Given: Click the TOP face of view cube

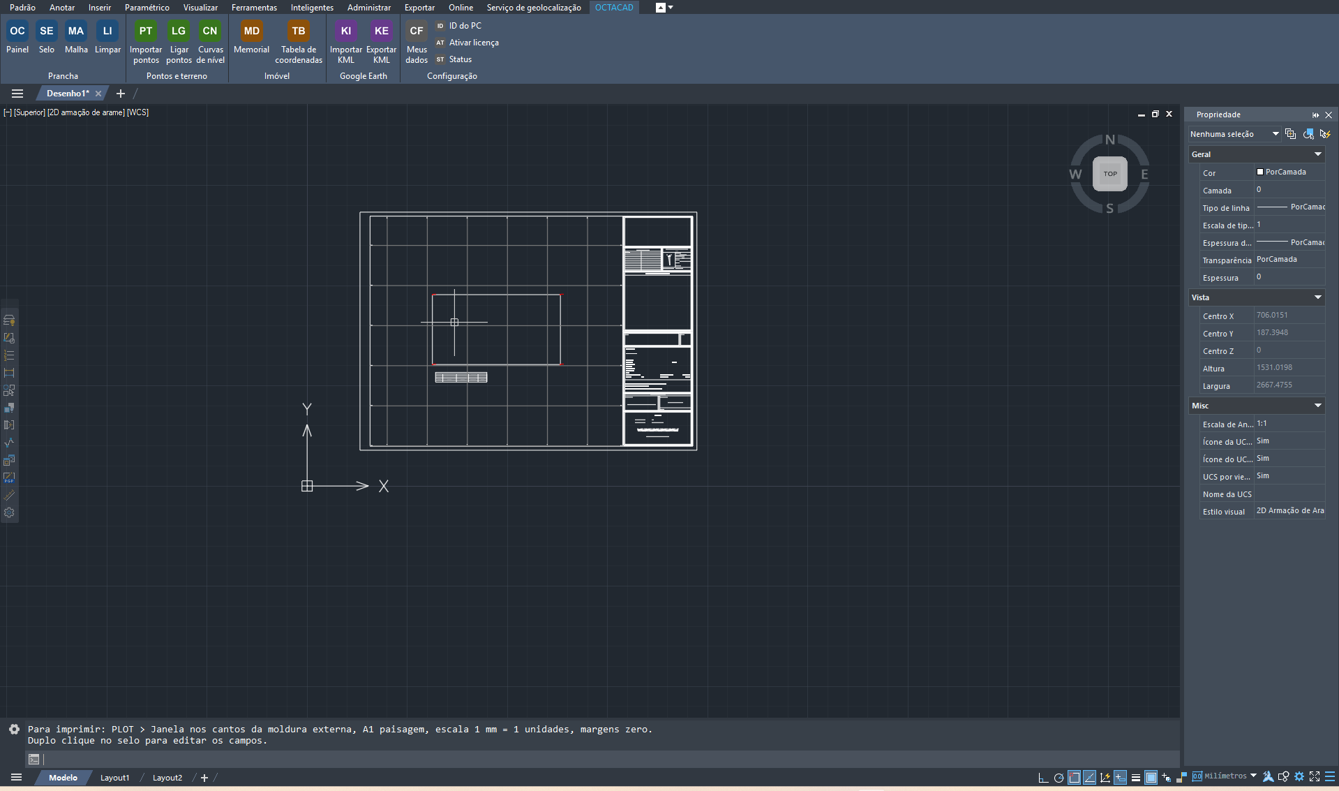Looking at the screenshot, I should coord(1110,174).
